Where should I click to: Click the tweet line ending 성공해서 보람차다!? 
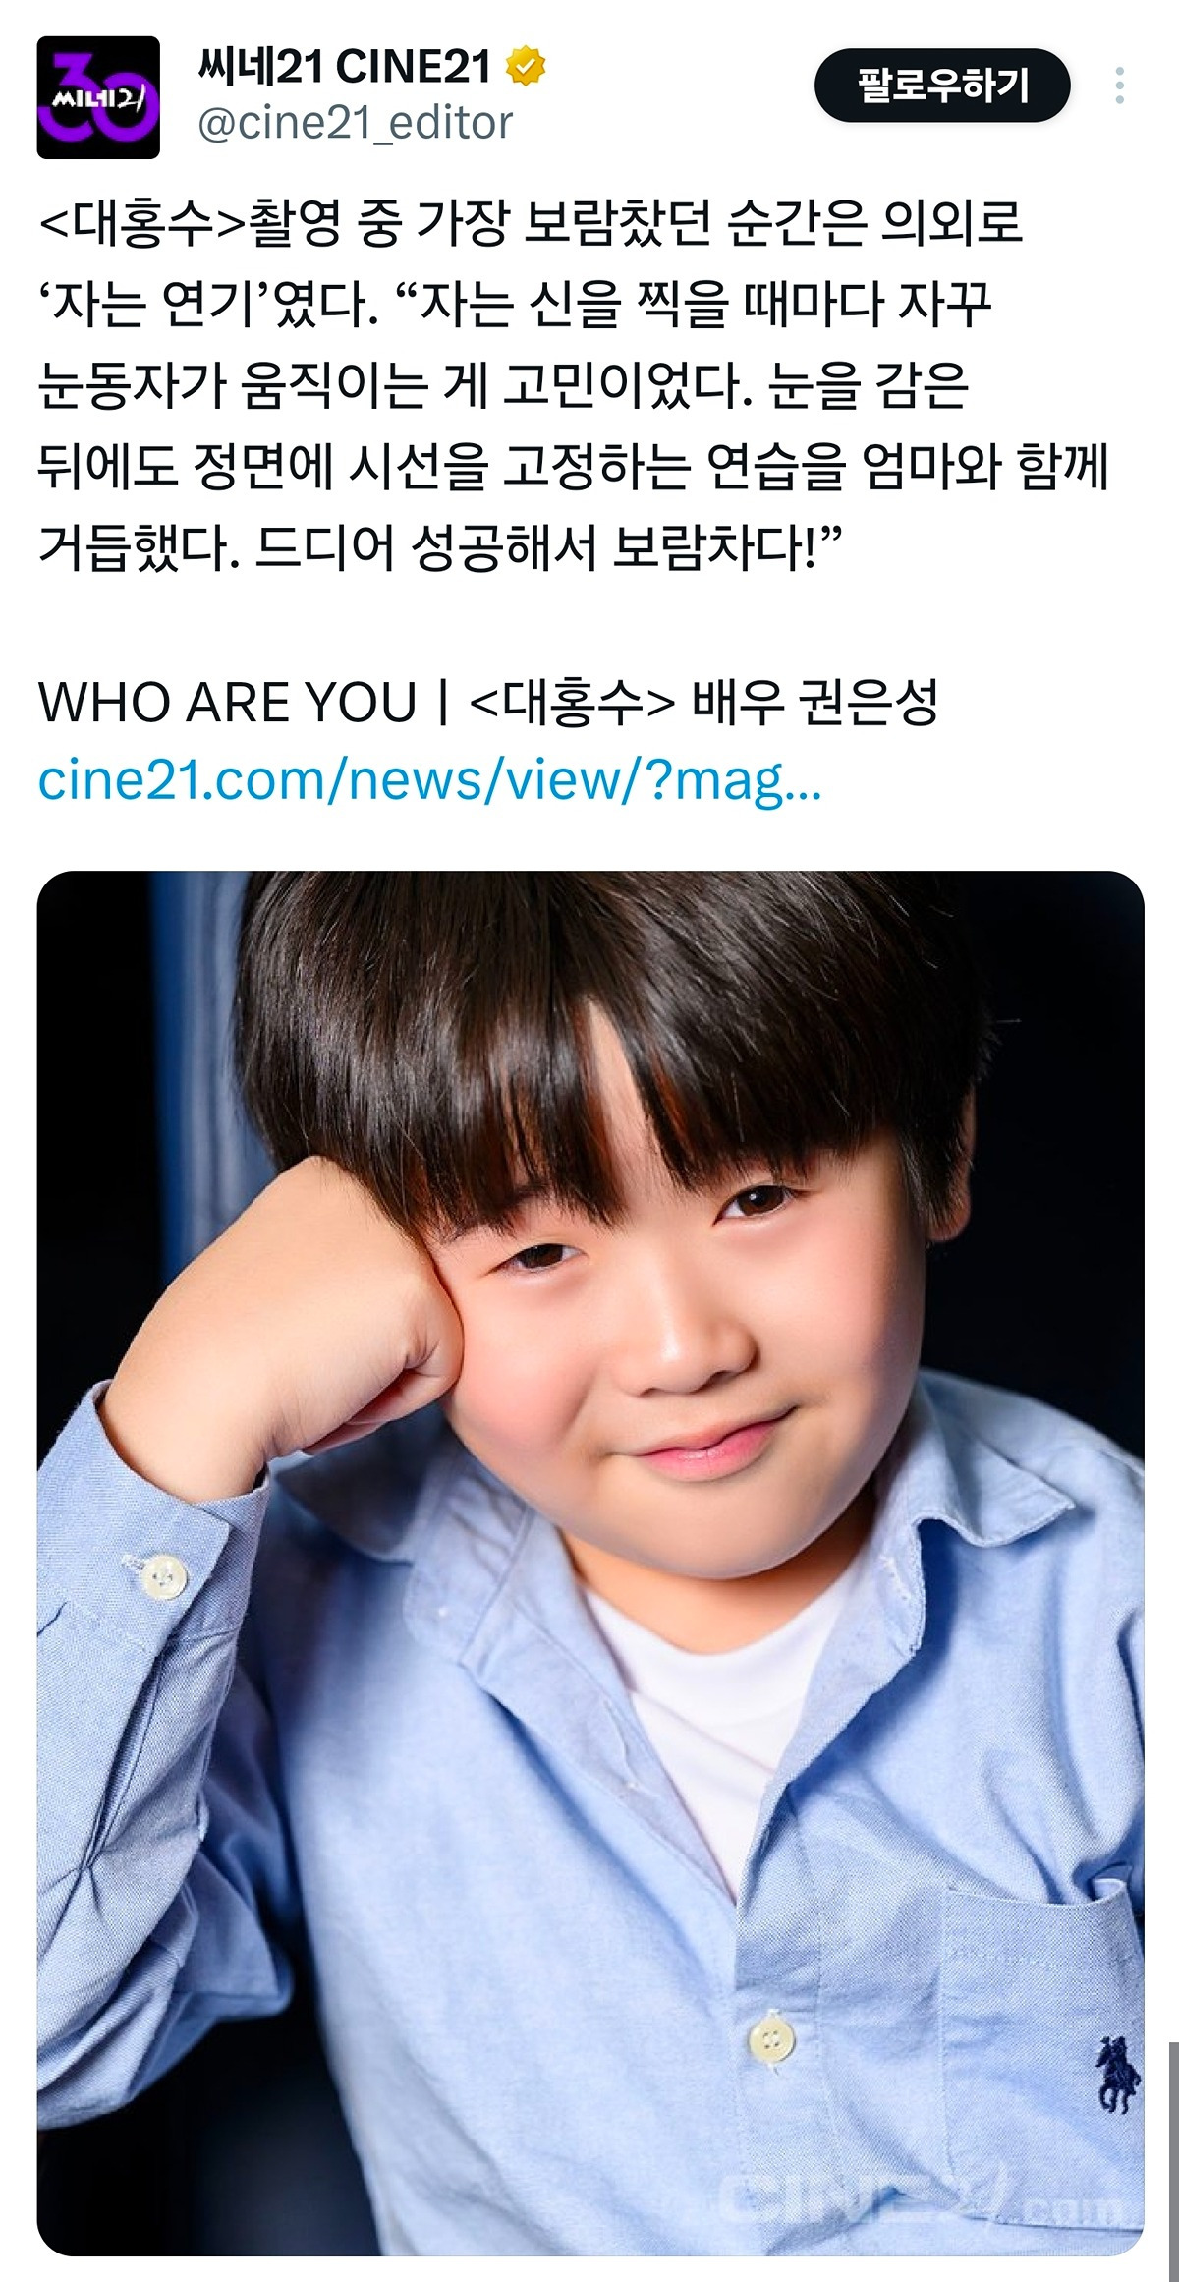(x=440, y=546)
